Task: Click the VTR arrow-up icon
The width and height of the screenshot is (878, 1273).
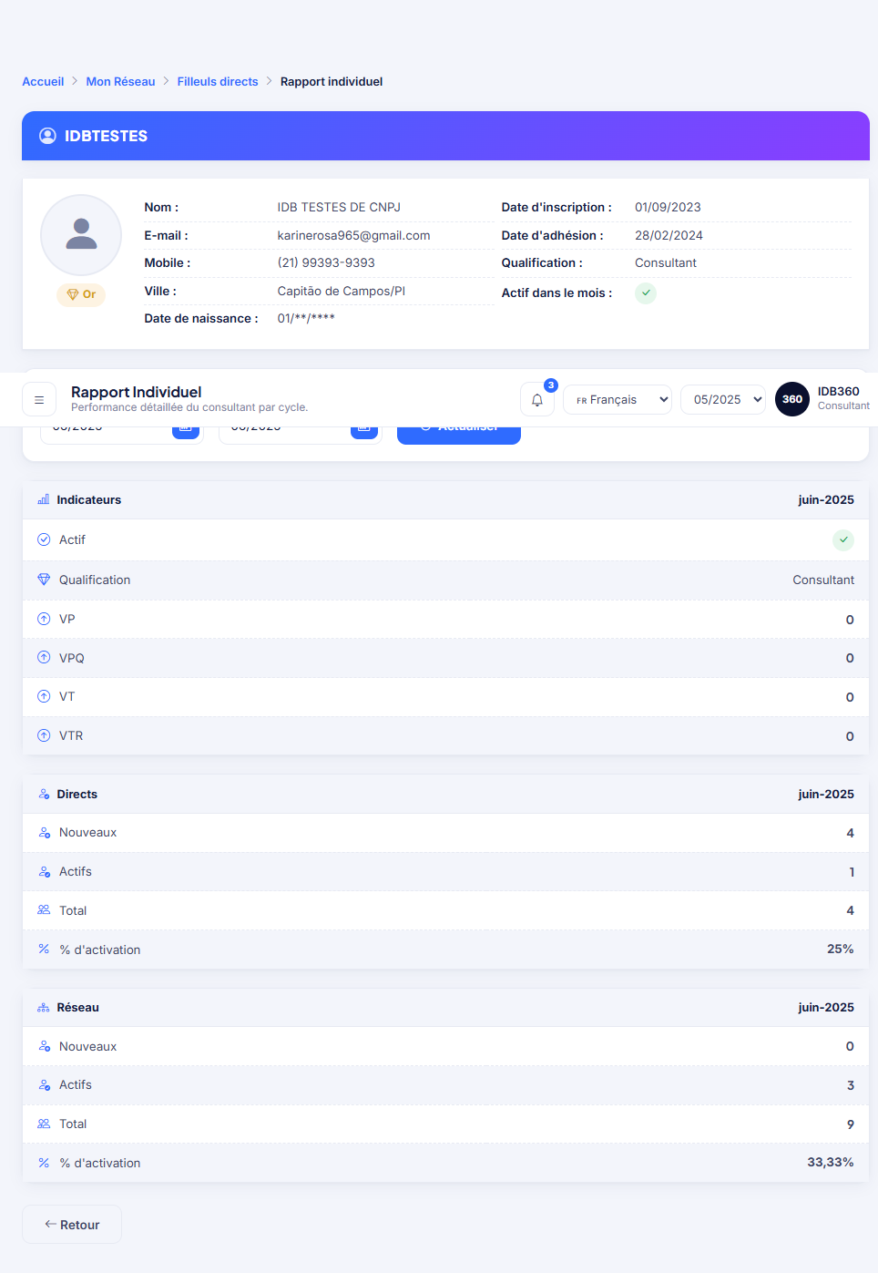Action: coord(44,735)
